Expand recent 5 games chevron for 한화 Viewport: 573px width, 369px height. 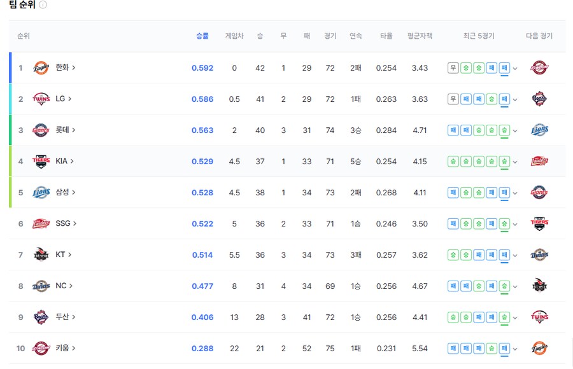point(516,69)
